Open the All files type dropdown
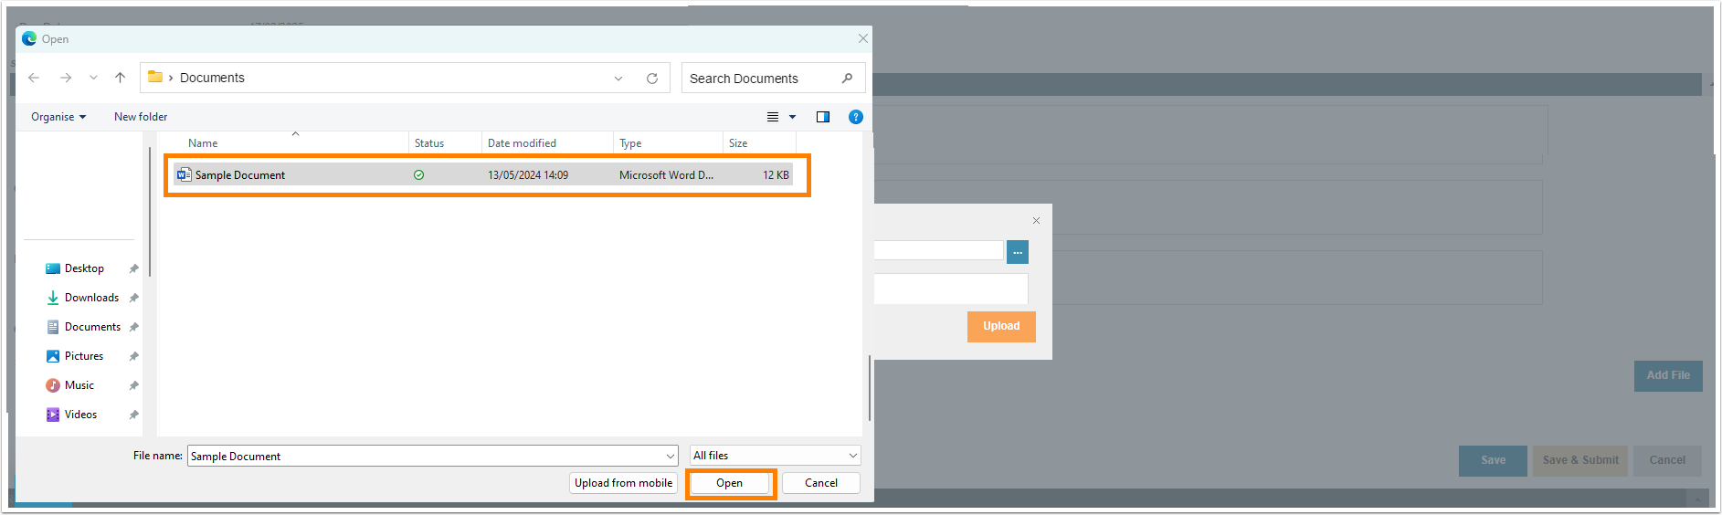This screenshot has width=1722, height=515. pyautogui.click(x=775, y=456)
